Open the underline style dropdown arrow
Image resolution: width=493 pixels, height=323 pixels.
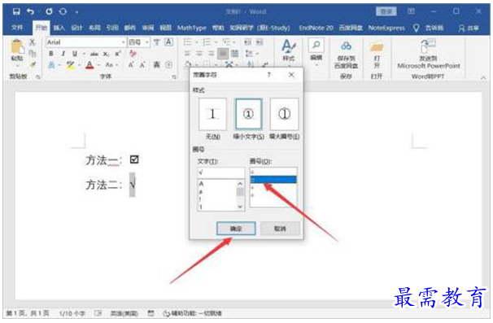pos(84,54)
